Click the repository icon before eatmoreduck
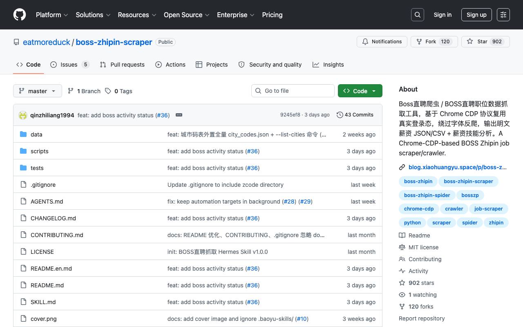 click(16, 42)
